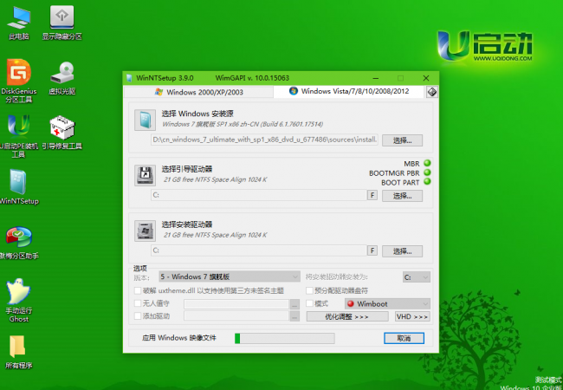Viewport: 563px width, 390px height.
Task: Click the WinNTSetup title bar icon
Action: pos(129,78)
